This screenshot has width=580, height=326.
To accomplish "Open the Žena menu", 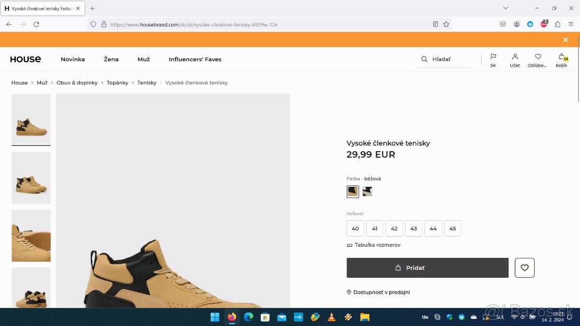I will tap(111, 59).
